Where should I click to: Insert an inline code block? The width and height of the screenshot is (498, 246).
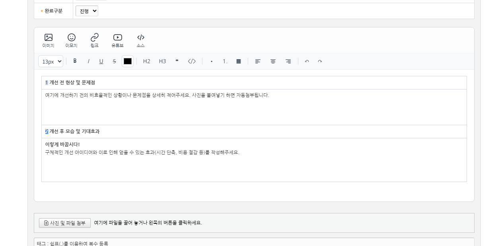pyautogui.click(x=192, y=61)
